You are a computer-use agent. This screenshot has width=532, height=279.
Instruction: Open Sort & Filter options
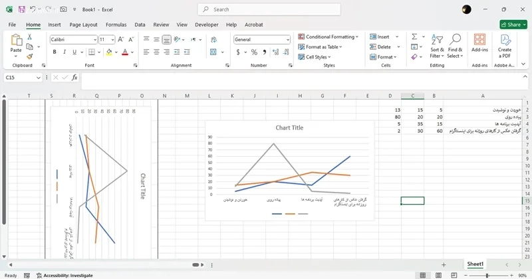coord(437,46)
